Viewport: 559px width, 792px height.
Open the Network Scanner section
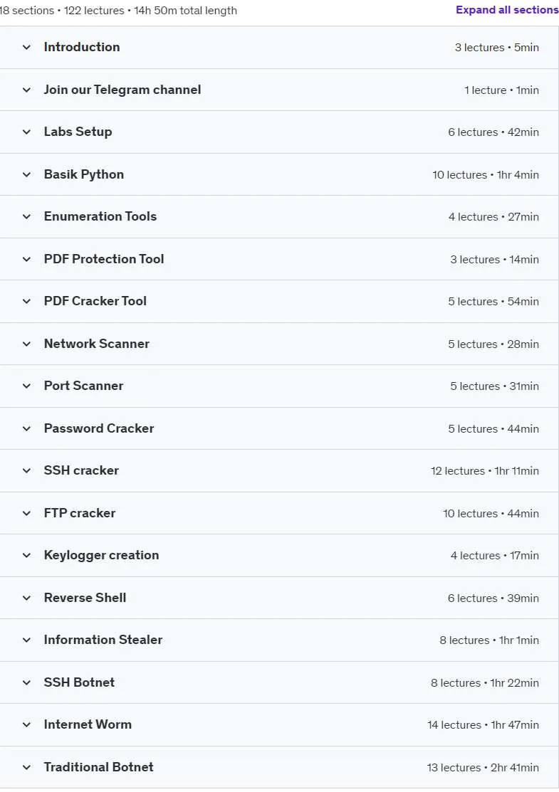(279, 344)
